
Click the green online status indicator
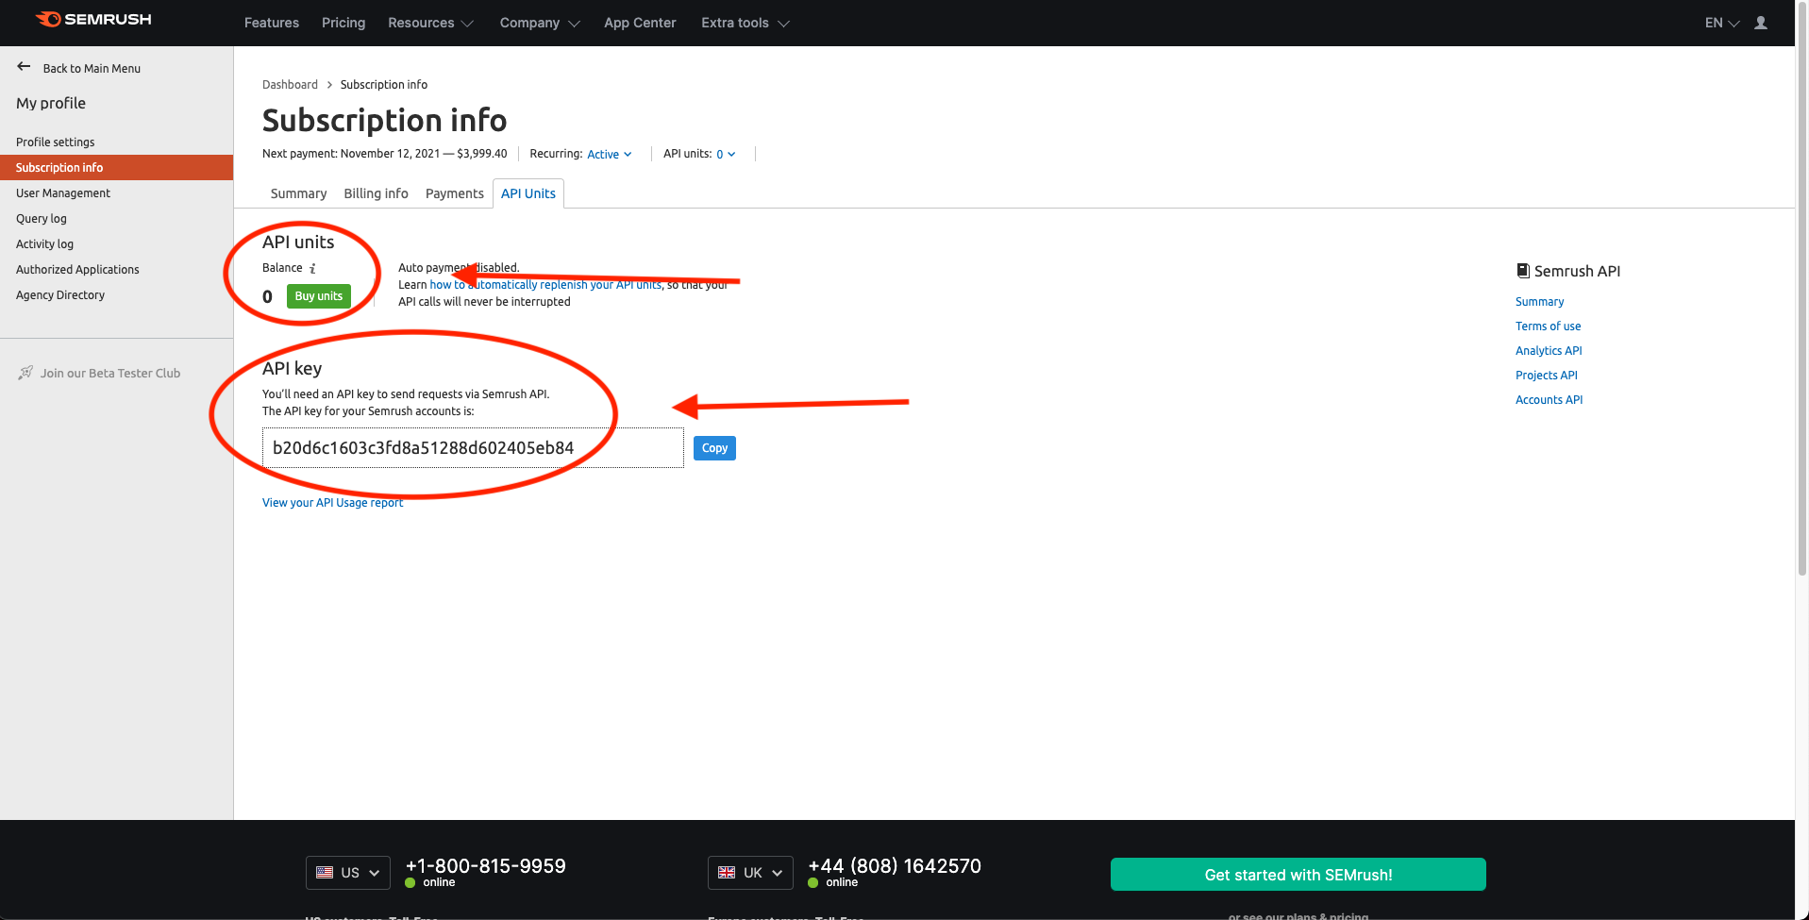pos(408,882)
